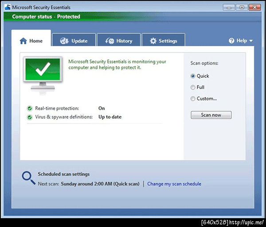Image resolution: width=266 pixels, height=227 pixels.
Task: Click the 'Up to date' status value
Action: click(x=110, y=117)
